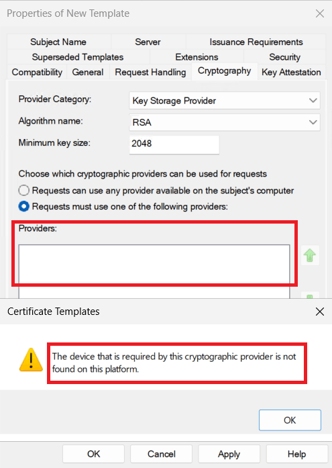The width and height of the screenshot is (332, 468).
Task: Click the Minimum key size field
Action: point(174,144)
